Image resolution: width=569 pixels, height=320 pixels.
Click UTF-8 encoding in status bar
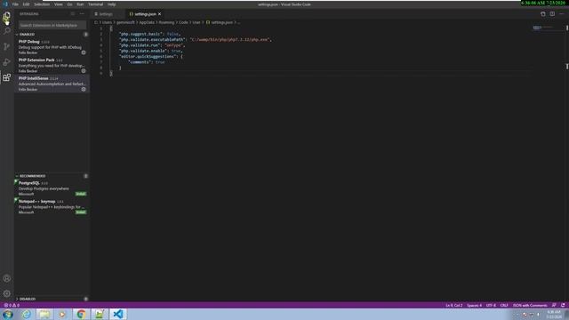coord(491,305)
